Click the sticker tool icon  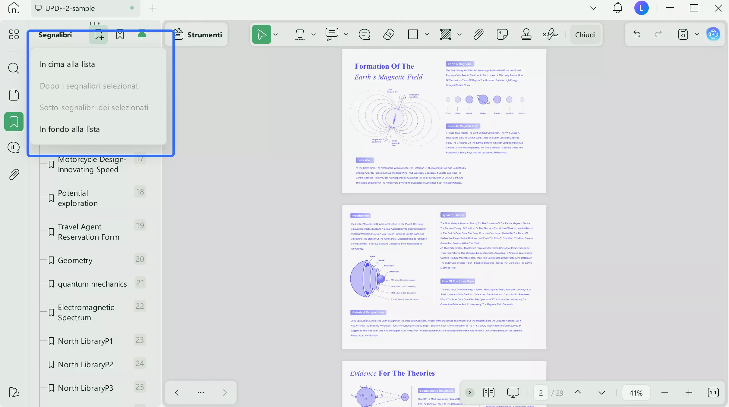[502, 34]
